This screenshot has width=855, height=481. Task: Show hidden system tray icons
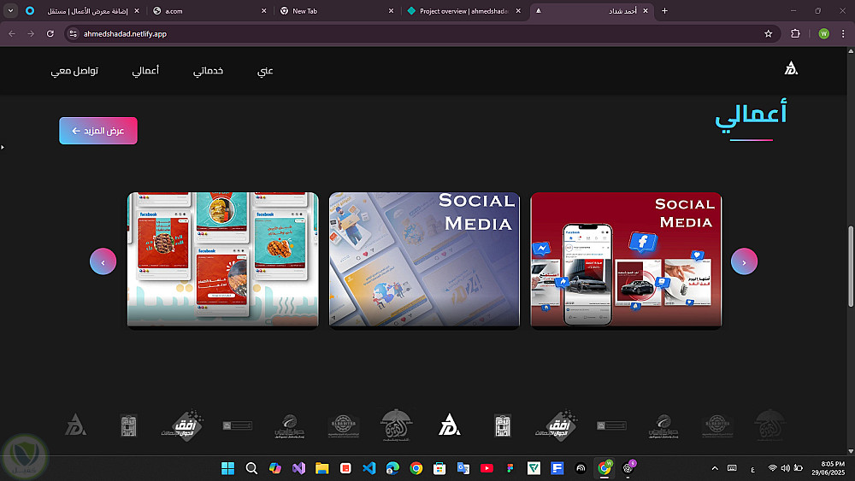click(715, 468)
